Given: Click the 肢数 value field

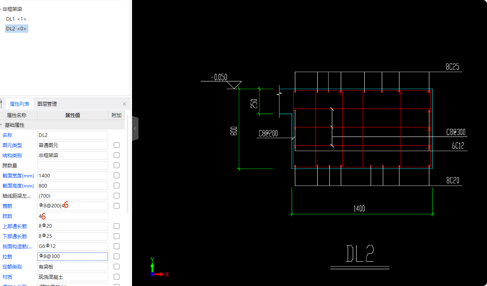Looking at the screenshot, I should (x=73, y=216).
